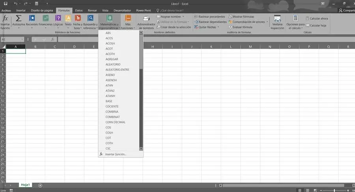Viewport: 355px width, 192px height.
Task: Select COSH from the function list
Action: [119, 133]
